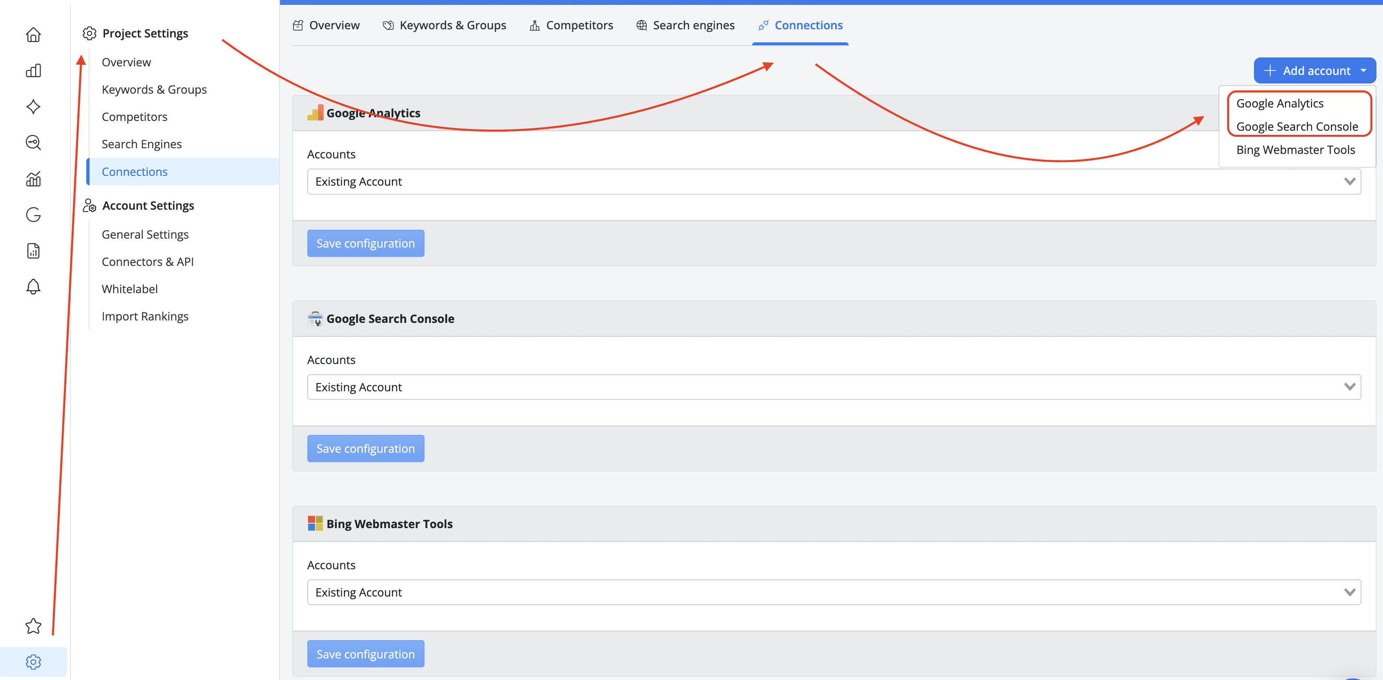Open the reports document icon
Screen dimensions: 1383x680
click(33, 250)
